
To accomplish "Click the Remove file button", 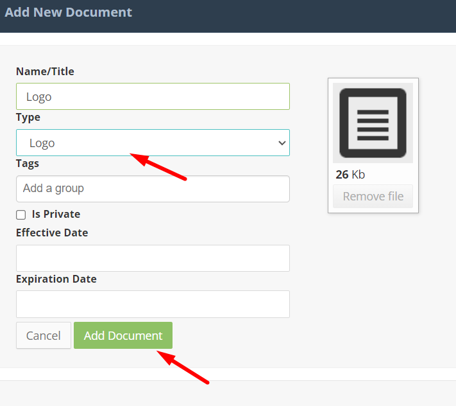I will (x=373, y=197).
